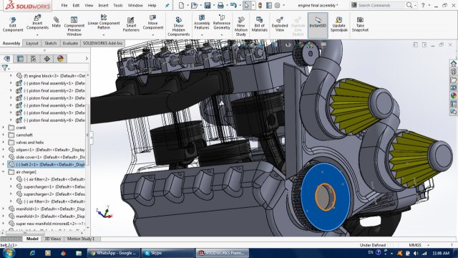Open the Insert menu
Image resolution: width=458 pixels, height=258 pixels.
pyautogui.click(x=103, y=5)
